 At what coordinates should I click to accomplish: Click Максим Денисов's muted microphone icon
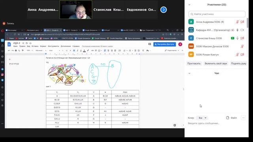coord(242,47)
